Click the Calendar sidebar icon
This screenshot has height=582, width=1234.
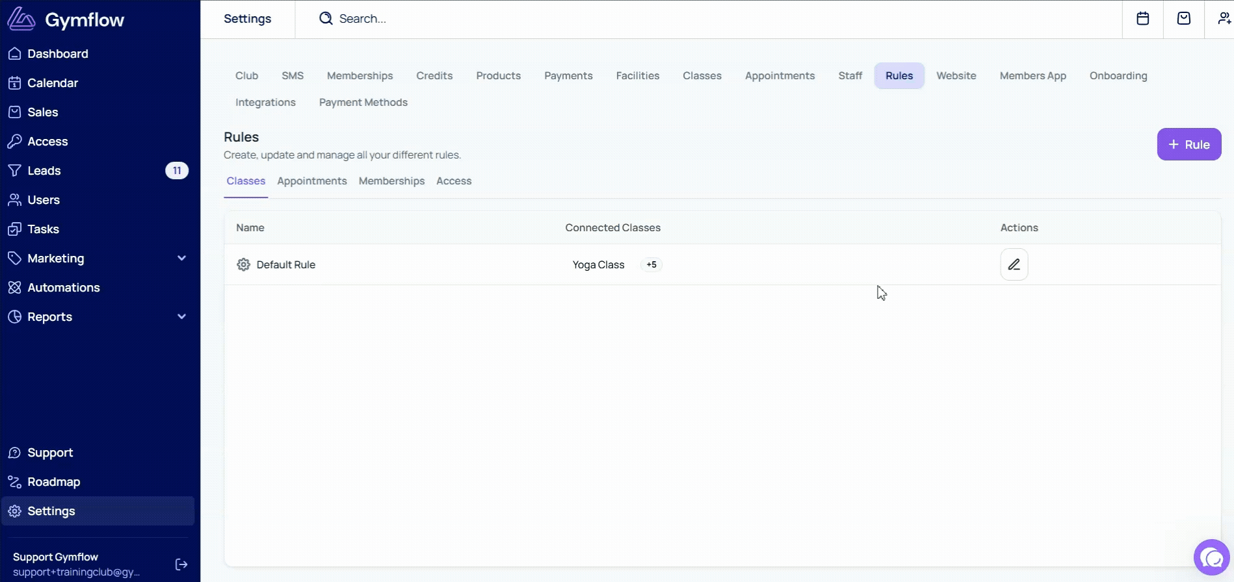(14, 83)
